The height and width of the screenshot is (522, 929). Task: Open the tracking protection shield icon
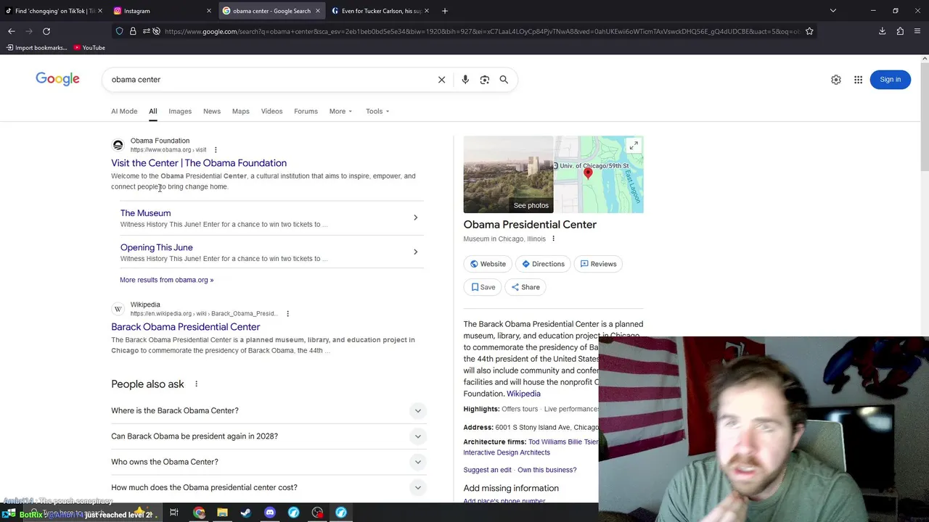pyautogui.click(x=119, y=31)
